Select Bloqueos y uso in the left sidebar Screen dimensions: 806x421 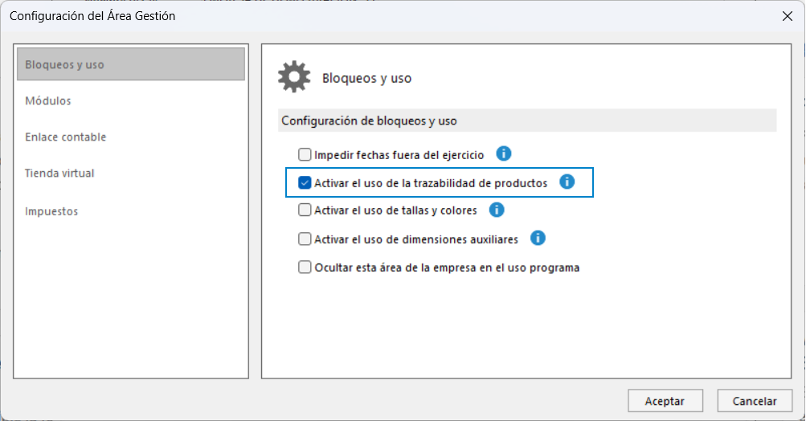[x=131, y=64]
